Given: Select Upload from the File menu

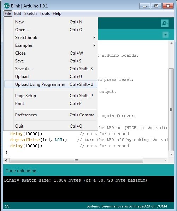Looking at the screenshot, I should click(x=51, y=77).
